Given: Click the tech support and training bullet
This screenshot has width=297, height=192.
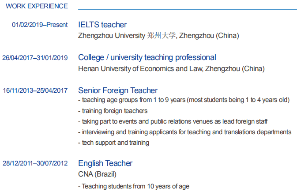Looking at the screenshot, I should (113, 143).
